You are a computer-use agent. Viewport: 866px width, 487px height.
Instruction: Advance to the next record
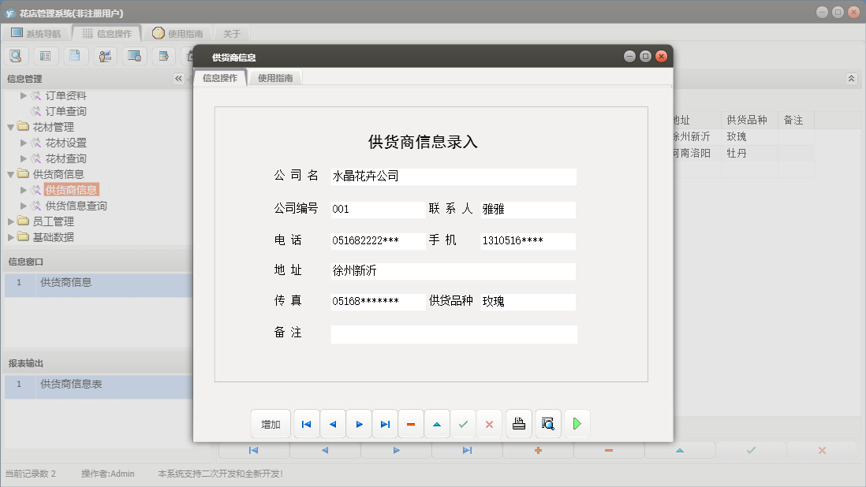pos(359,423)
